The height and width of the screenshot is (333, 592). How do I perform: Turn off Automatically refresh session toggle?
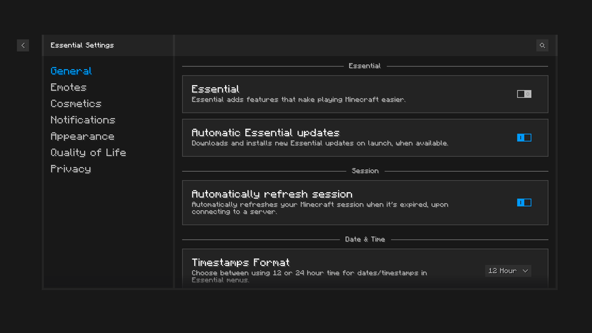pyautogui.click(x=524, y=203)
